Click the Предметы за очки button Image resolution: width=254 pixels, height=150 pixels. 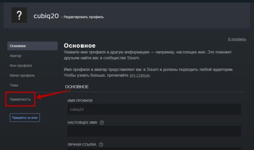coord(25,118)
